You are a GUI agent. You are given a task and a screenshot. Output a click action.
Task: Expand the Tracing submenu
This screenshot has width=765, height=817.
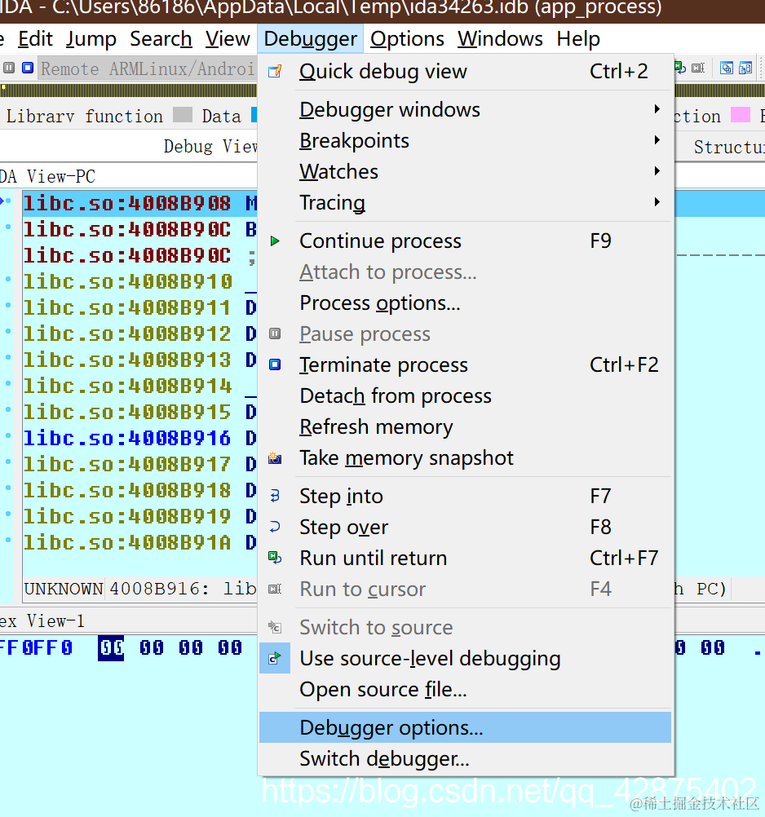[465, 202]
